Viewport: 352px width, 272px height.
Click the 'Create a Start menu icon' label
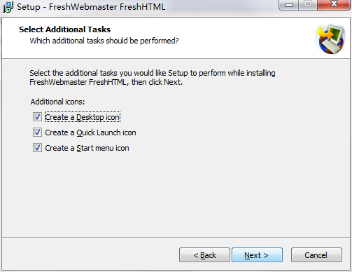pos(87,148)
